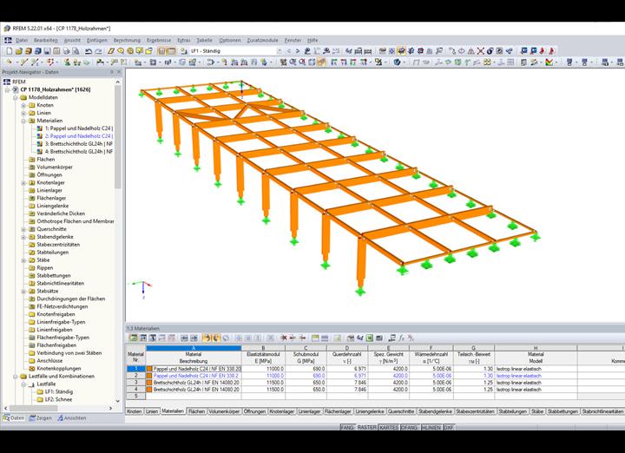Toggle OFANG object snap in status bar
The image size is (625, 453).
410,427
